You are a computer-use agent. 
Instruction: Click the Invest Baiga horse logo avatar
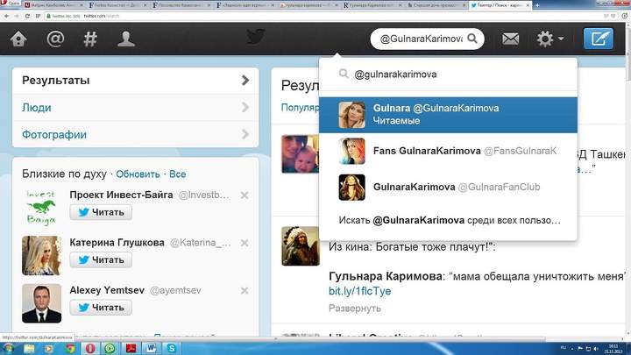click(x=41, y=208)
